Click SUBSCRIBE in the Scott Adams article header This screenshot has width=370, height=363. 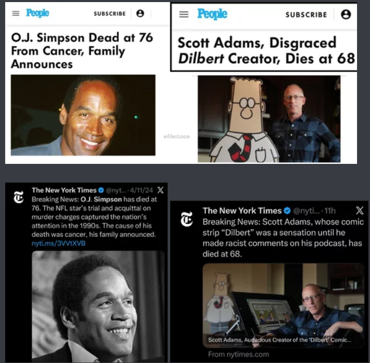click(x=306, y=15)
